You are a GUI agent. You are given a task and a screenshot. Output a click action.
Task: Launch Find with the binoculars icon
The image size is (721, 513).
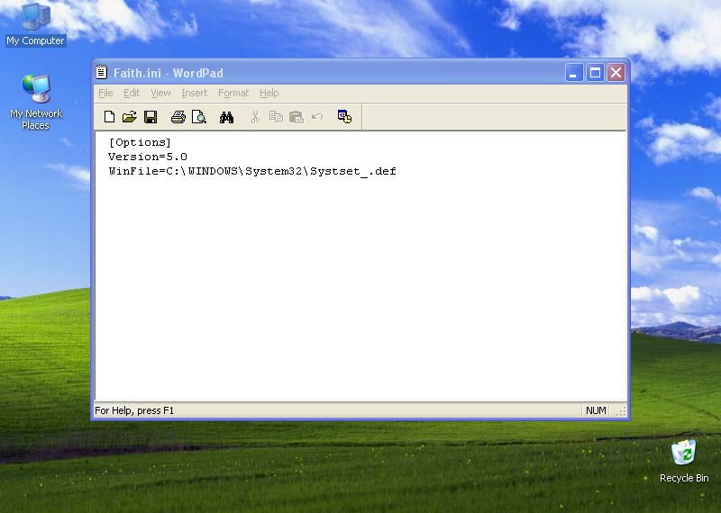tap(226, 117)
